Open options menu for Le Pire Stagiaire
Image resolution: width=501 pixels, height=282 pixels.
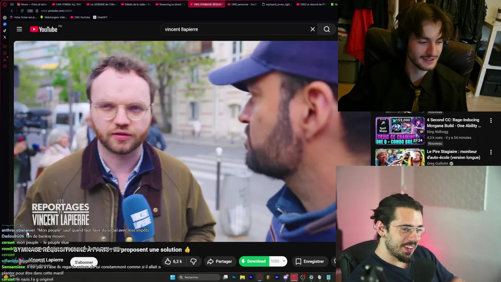pyautogui.click(x=491, y=152)
